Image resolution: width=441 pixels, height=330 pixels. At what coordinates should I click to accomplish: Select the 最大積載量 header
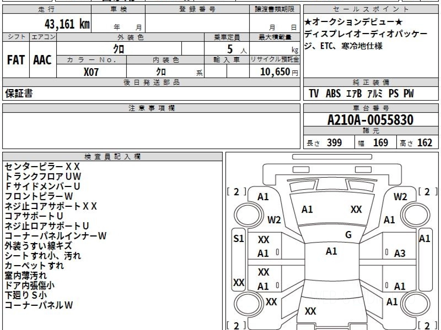click(x=275, y=37)
